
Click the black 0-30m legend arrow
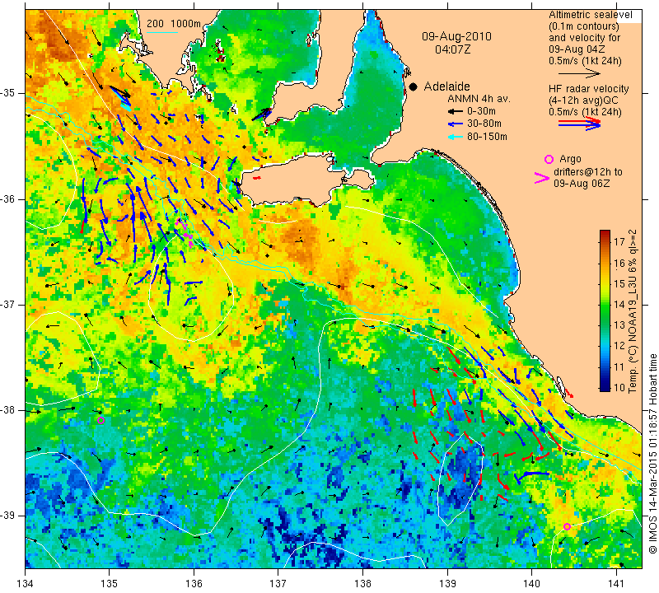tap(456, 111)
